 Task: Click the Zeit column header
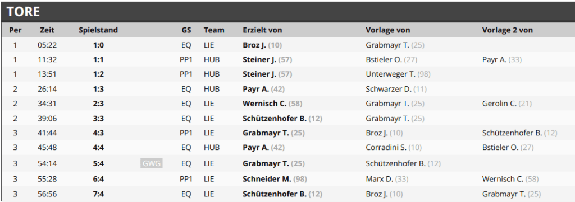click(x=47, y=30)
